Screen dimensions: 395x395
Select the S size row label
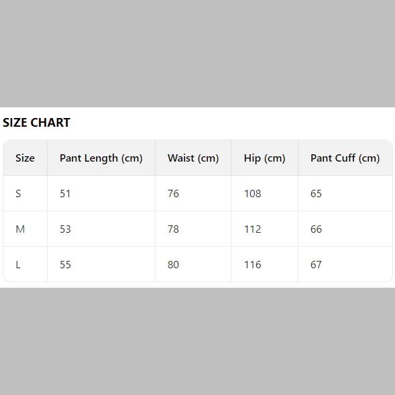[18, 193]
